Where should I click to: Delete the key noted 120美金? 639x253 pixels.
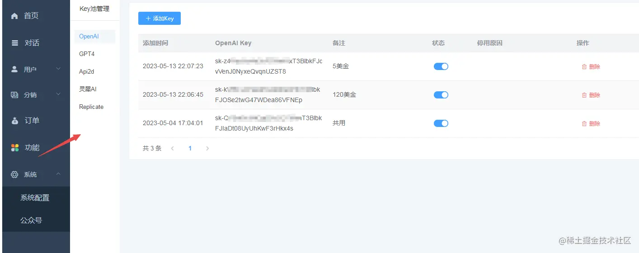[591, 95]
